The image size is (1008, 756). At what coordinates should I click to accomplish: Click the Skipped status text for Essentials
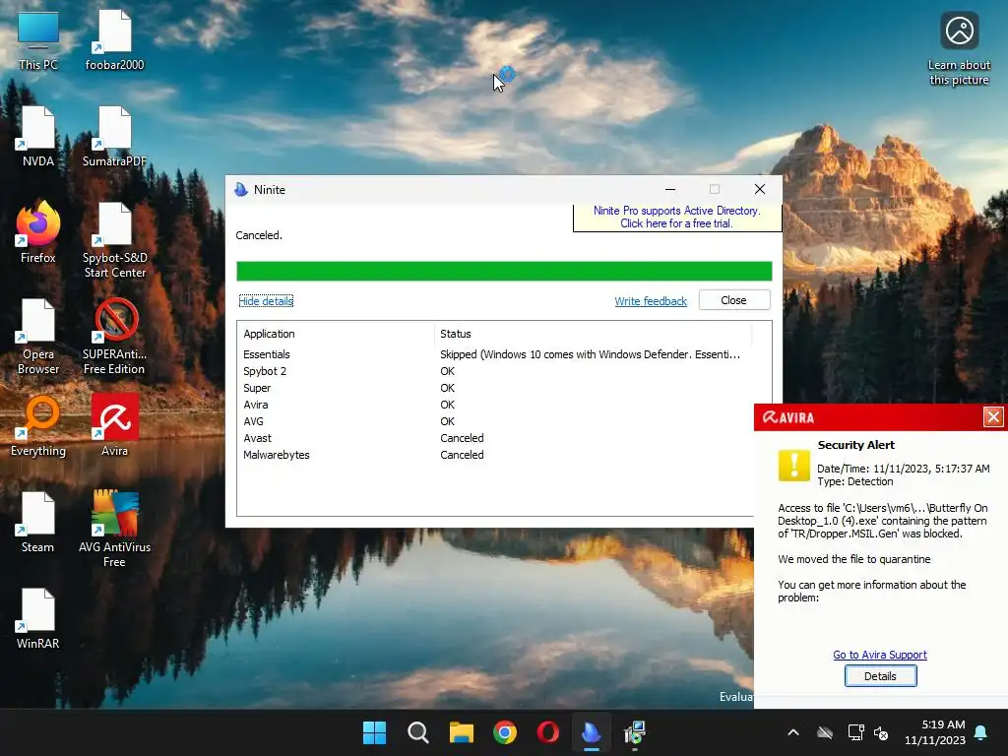(591, 354)
